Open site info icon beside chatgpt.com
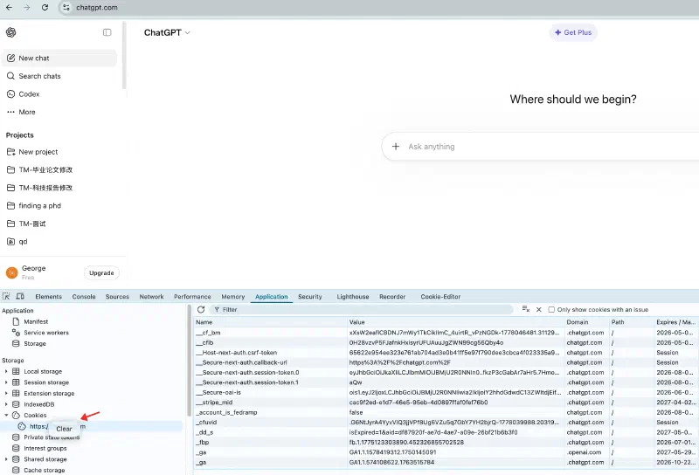Screen dimensions: 699x475 (x=66, y=8)
